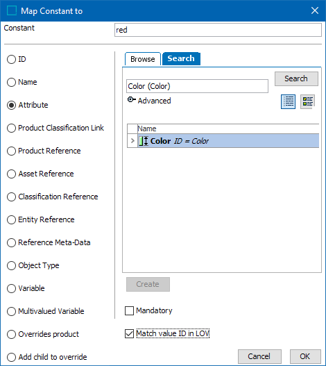The width and height of the screenshot is (326, 366).
Task: Switch to the Browse tab
Action: [x=143, y=59]
